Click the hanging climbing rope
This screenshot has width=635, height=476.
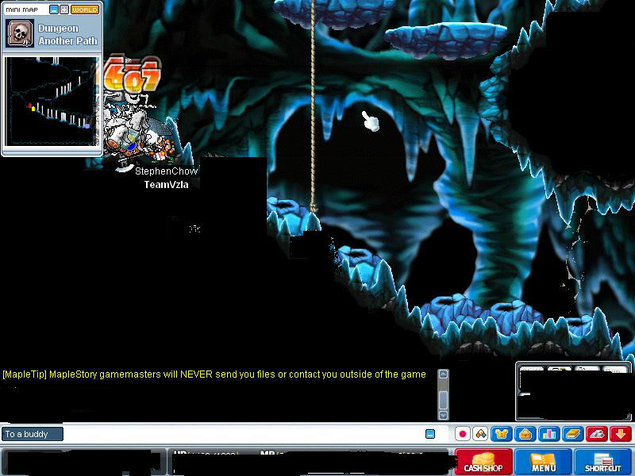[313, 106]
